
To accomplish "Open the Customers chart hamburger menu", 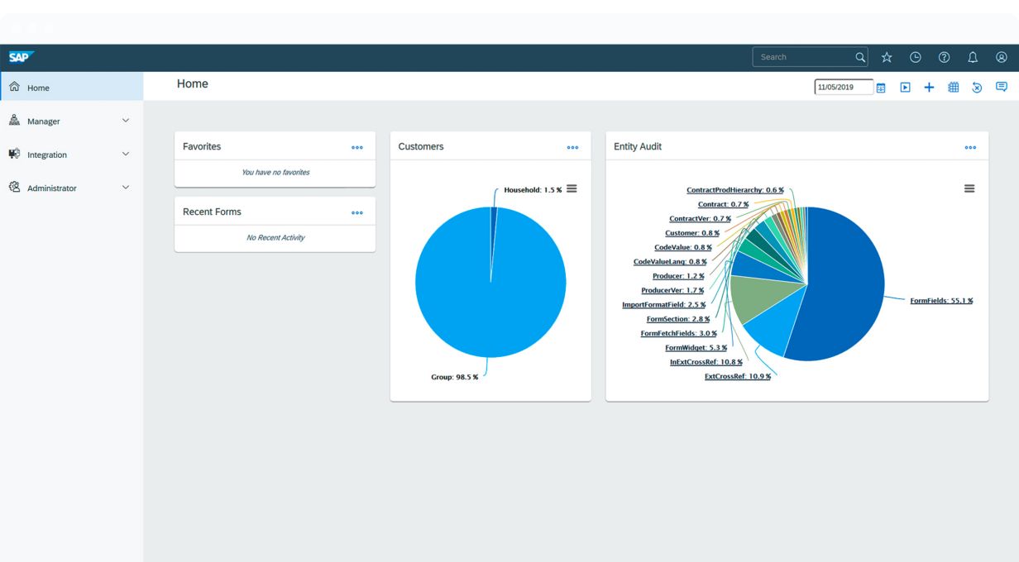I will (x=572, y=189).
